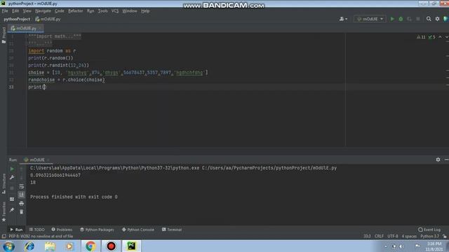Image resolution: width=449 pixels, height=252 pixels.
Task: Click the wrench icon in Run panel
Action: point(12,177)
